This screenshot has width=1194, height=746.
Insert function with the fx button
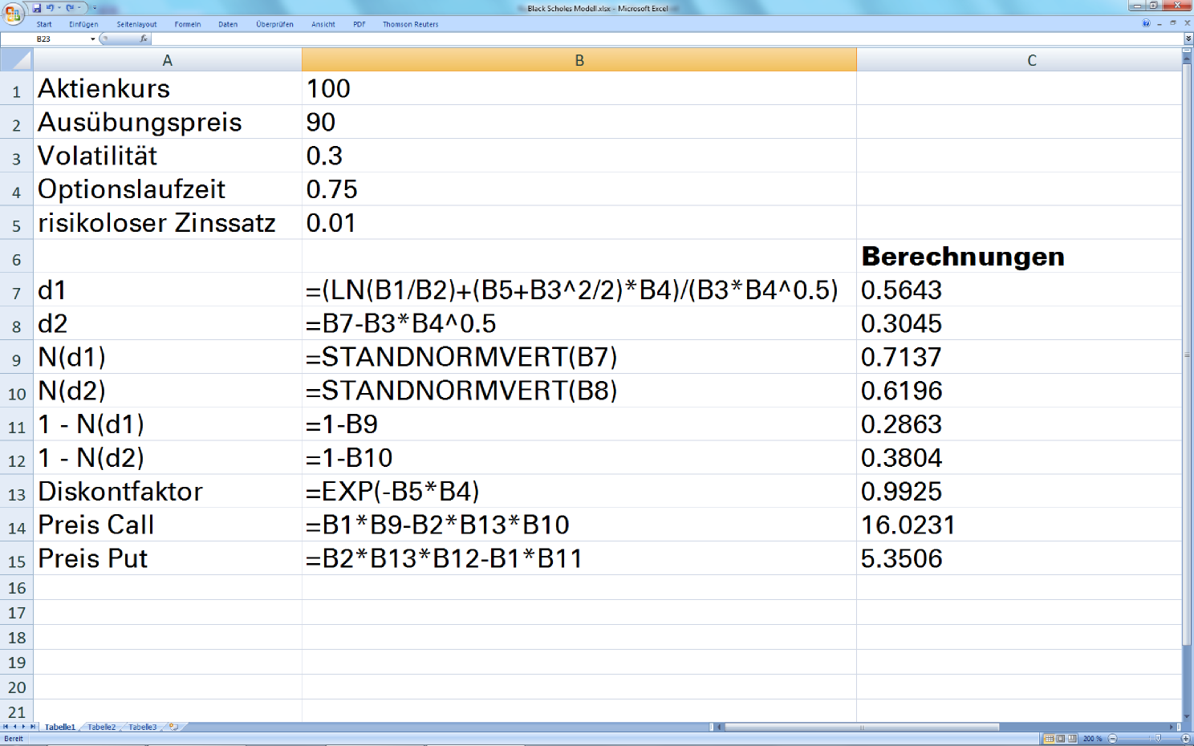click(x=144, y=39)
